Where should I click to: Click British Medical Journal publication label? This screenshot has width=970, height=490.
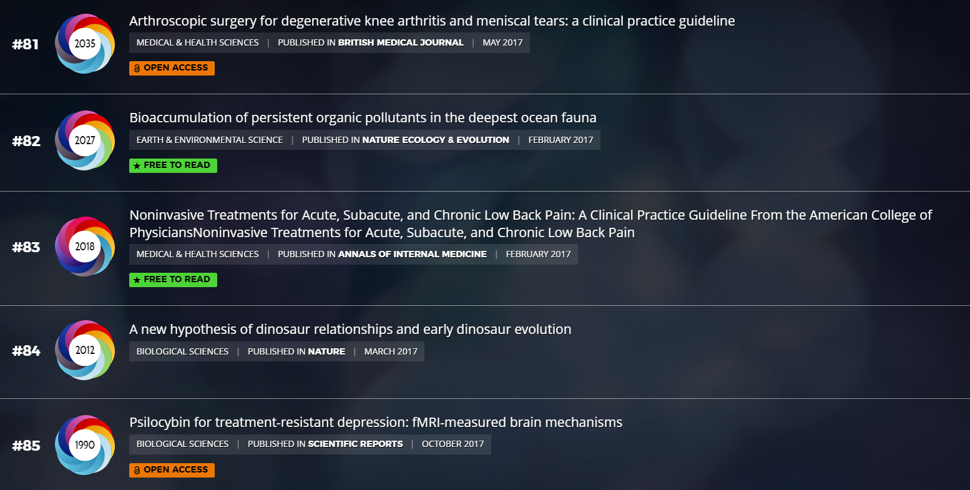[401, 42]
